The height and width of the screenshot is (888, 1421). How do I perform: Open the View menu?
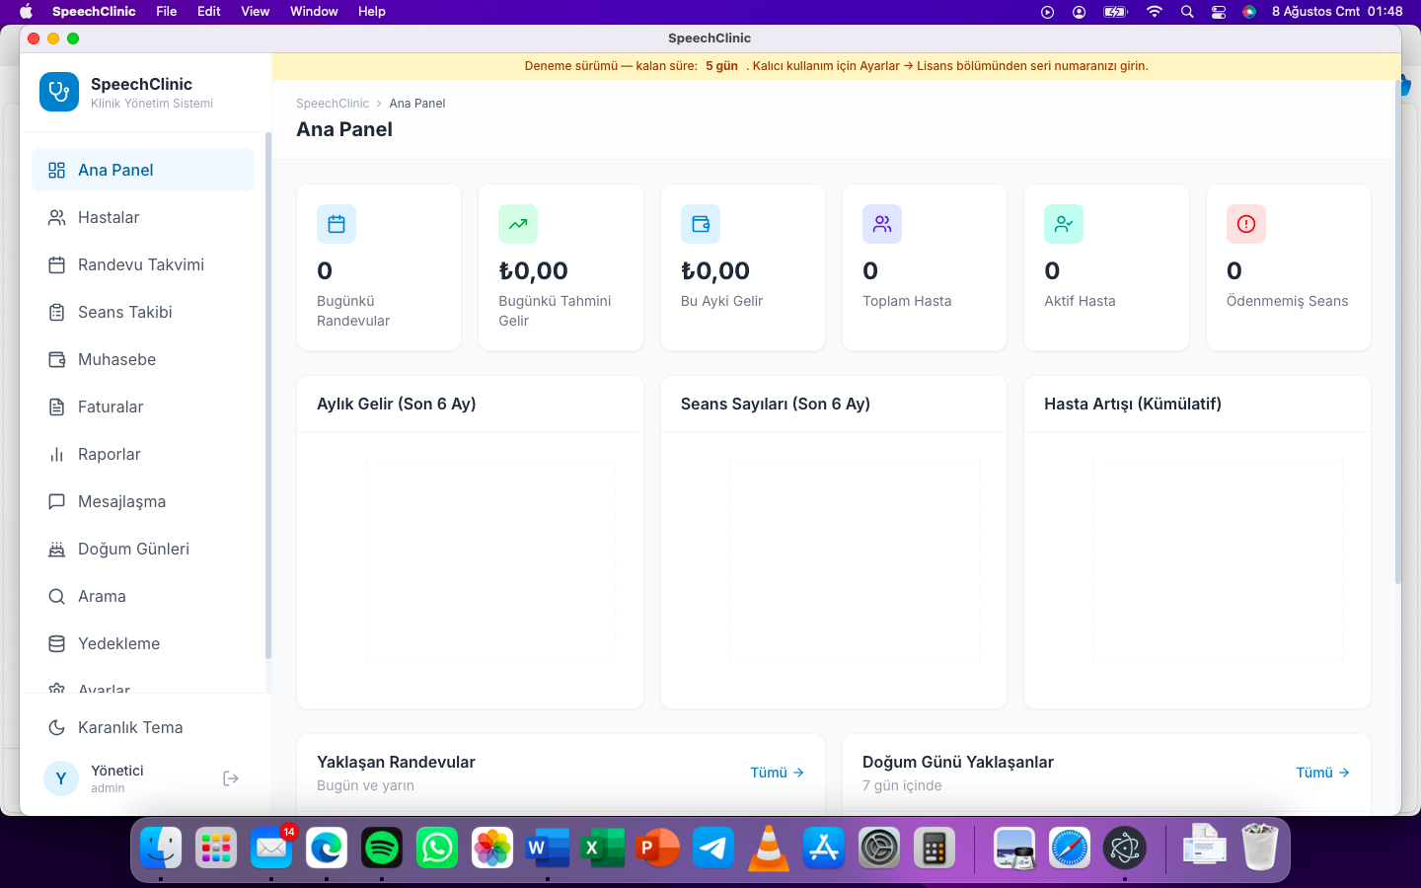click(256, 12)
